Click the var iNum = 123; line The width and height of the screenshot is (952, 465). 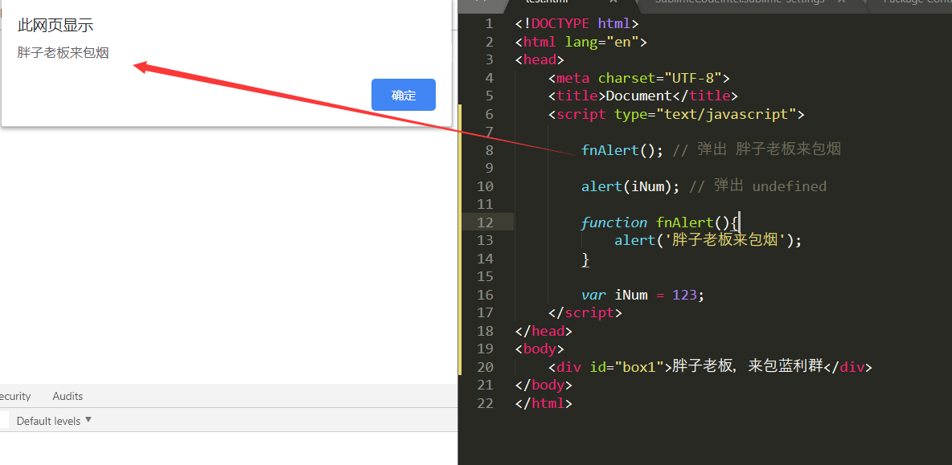point(642,296)
